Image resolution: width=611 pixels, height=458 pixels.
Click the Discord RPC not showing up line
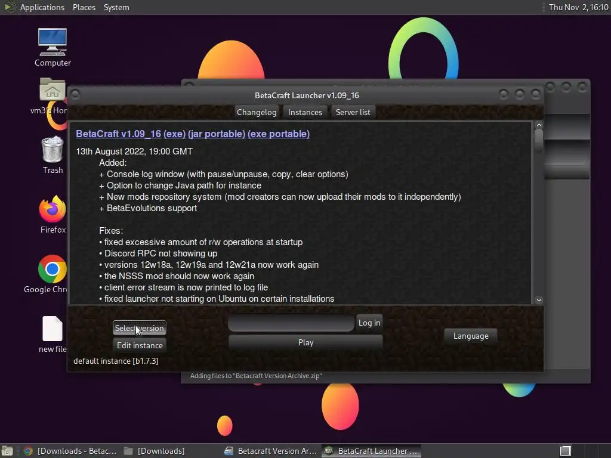point(158,253)
